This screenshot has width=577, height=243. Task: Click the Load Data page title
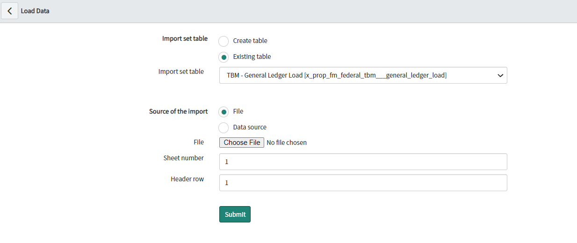click(x=35, y=11)
